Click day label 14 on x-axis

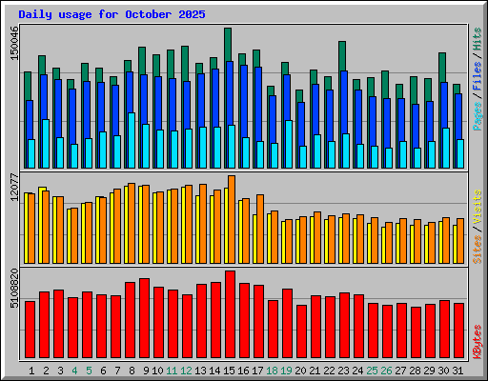click(214, 371)
